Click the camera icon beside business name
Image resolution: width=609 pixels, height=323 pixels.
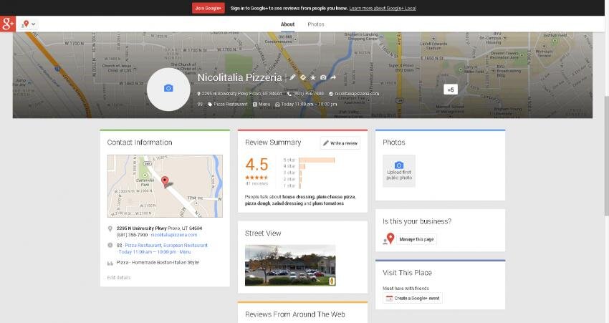pyautogui.click(x=323, y=77)
